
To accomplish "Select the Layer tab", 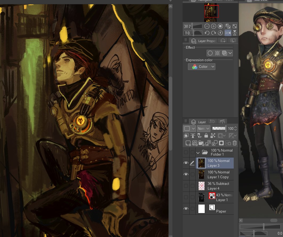I will point(198,122).
